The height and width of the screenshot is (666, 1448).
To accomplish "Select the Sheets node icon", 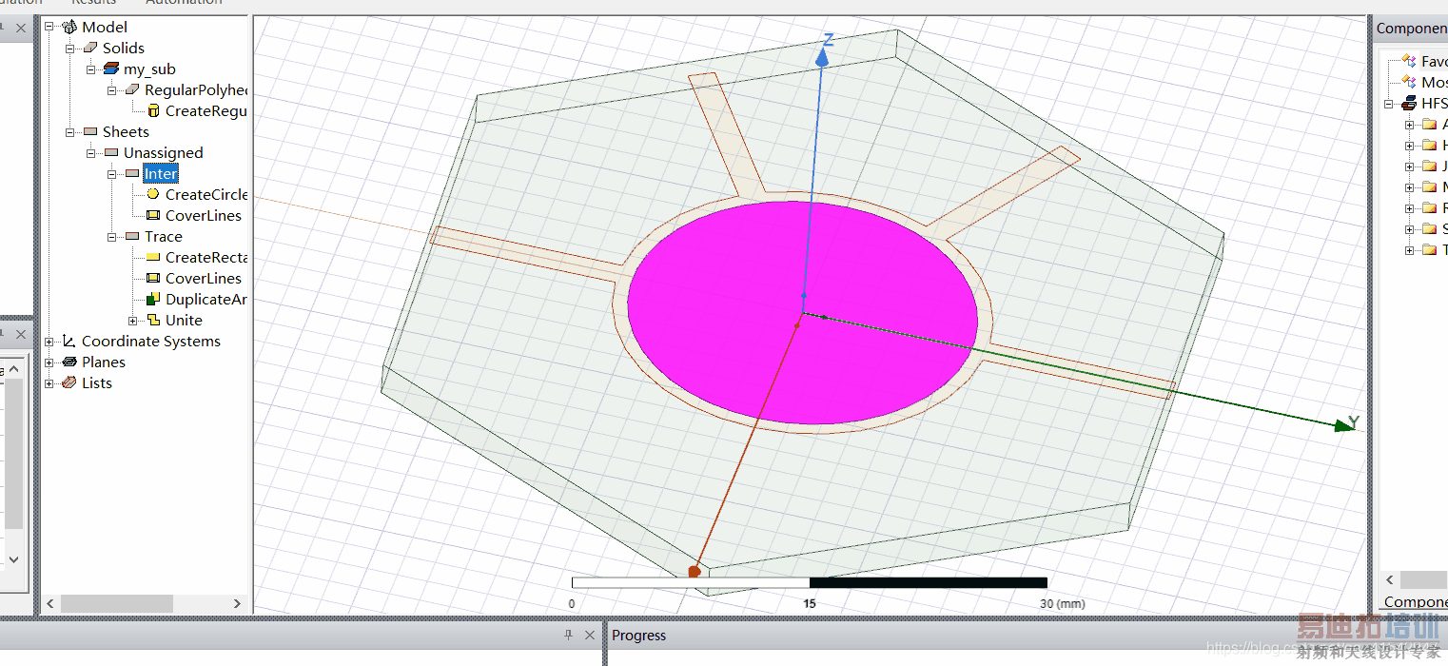I will [x=90, y=131].
